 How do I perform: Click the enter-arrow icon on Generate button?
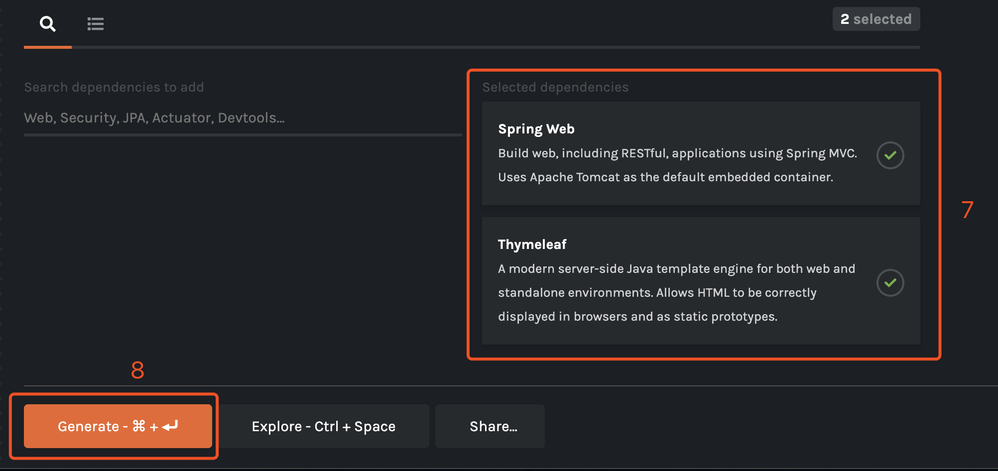coord(170,426)
